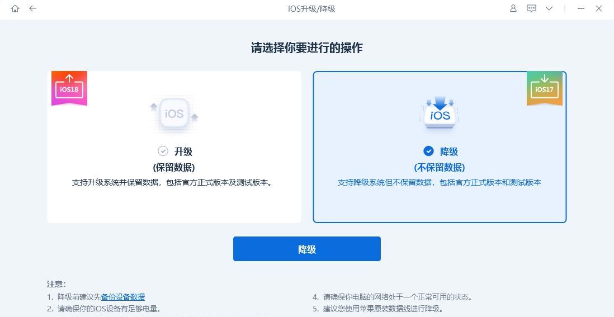Select the 降级 radio check

pyautogui.click(x=429, y=151)
